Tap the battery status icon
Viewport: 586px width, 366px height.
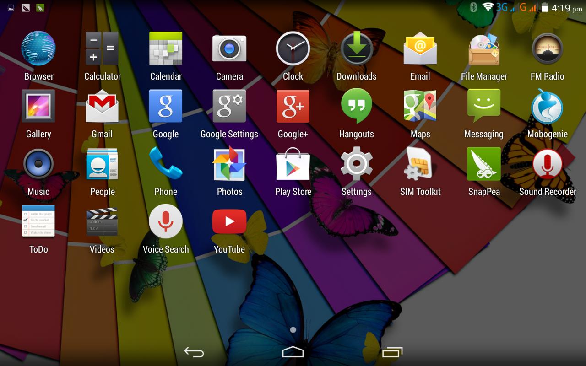pos(545,7)
